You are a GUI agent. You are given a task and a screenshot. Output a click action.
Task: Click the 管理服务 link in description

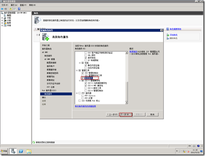(133, 51)
